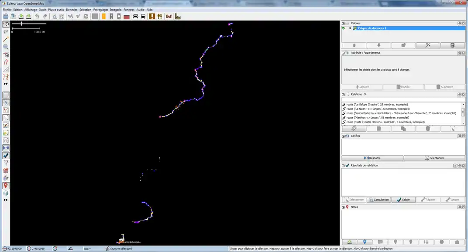
Task: Click the restaurant fork-and-knife preset icon
Action: click(x=160, y=17)
